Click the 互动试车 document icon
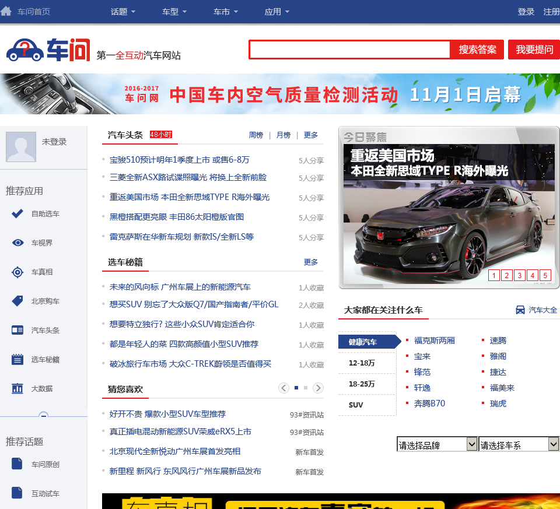 point(17,493)
